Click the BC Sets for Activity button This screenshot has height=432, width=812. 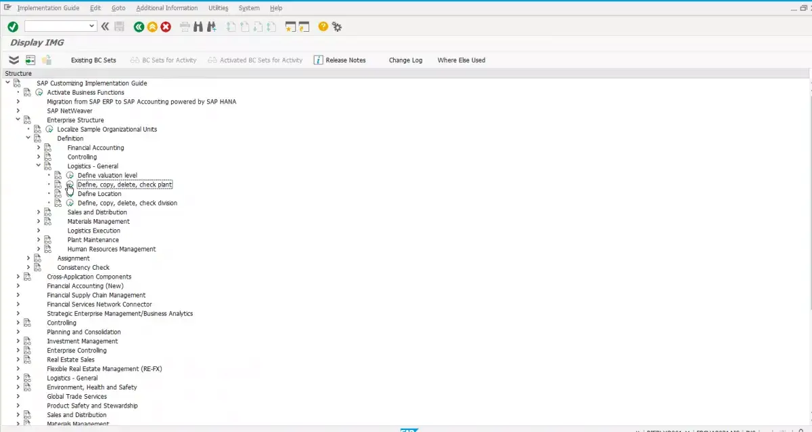[x=163, y=60]
